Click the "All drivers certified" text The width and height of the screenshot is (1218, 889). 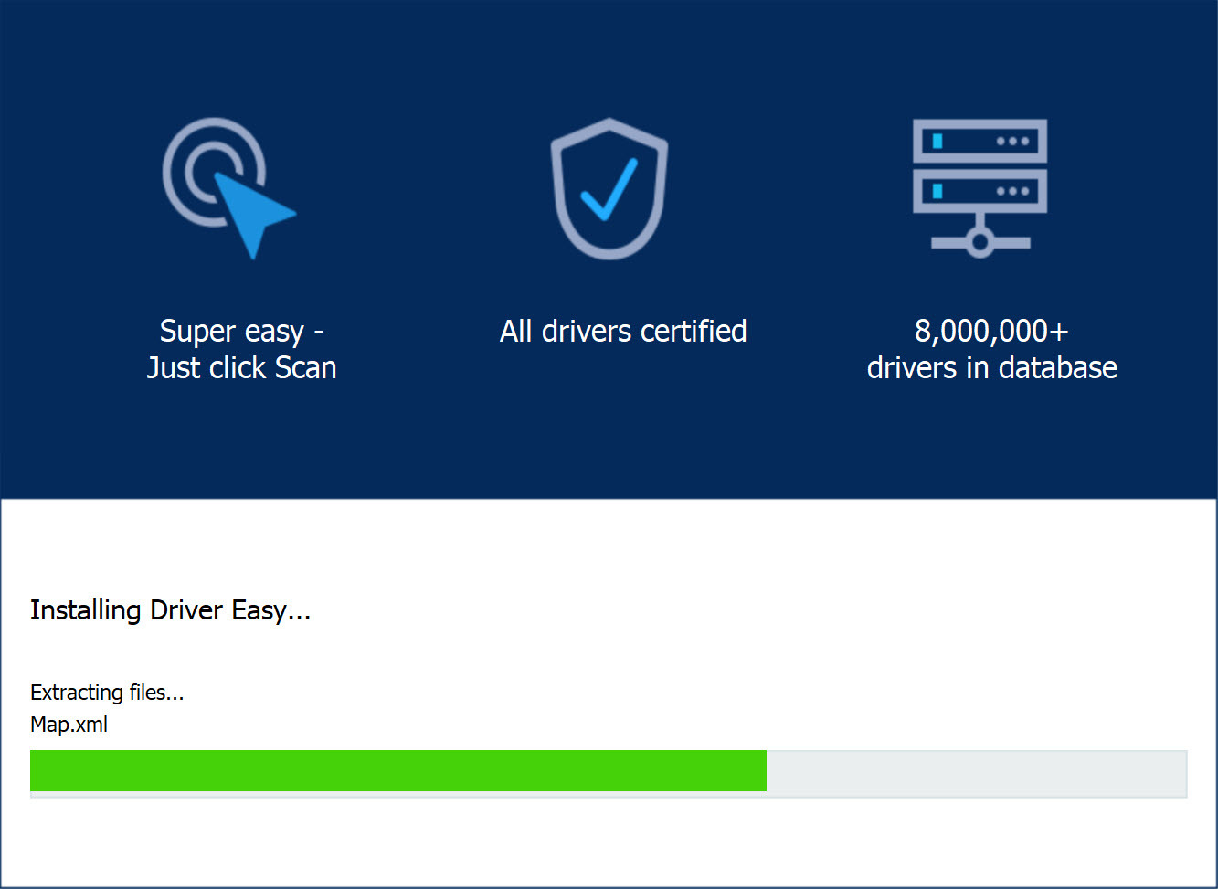(623, 331)
